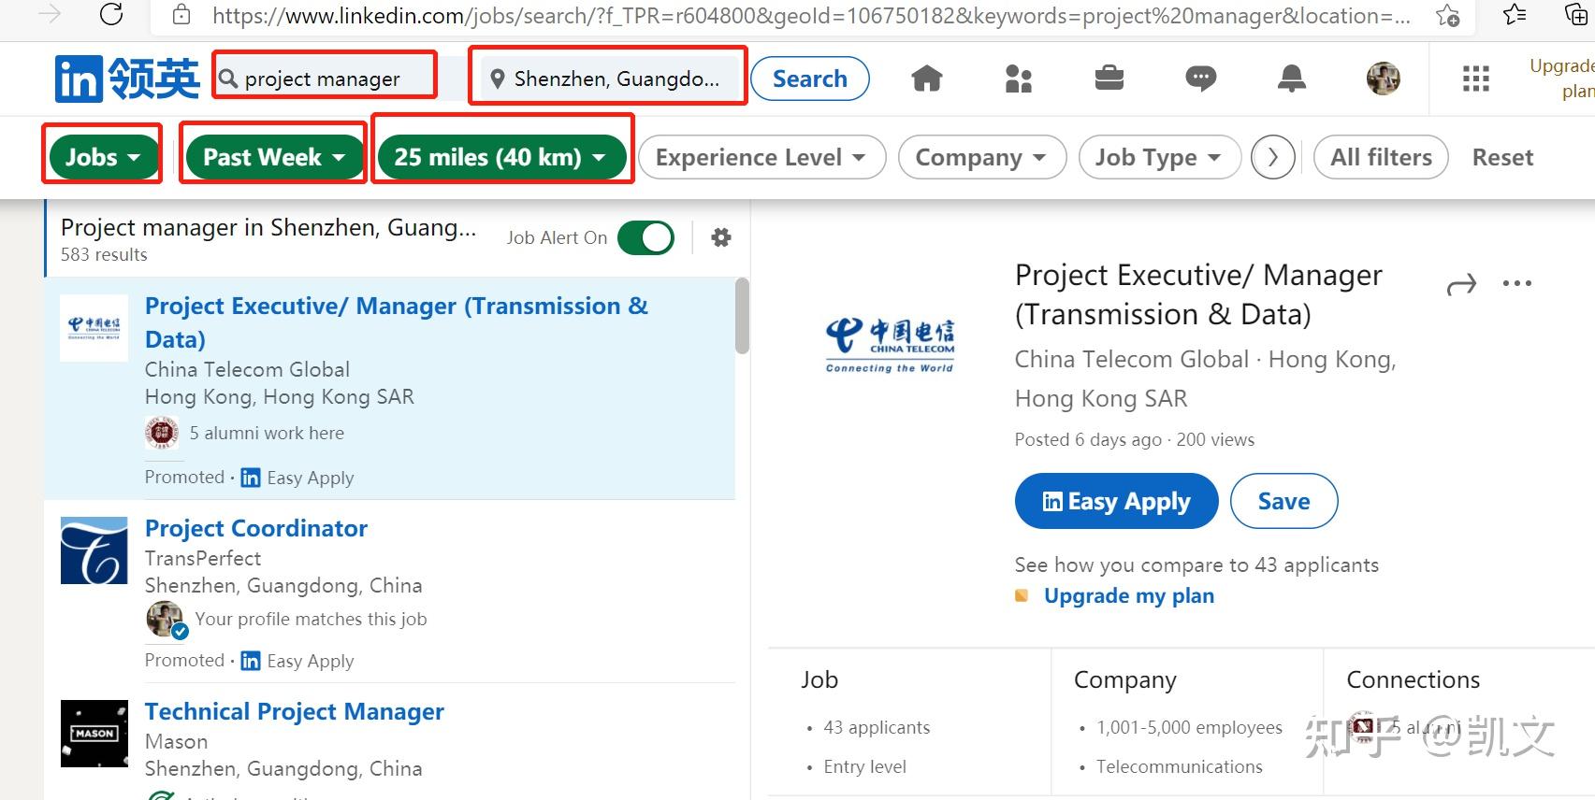Click '43 applicants' text in Job section
Viewport: 1595px width, 800px height.
click(877, 727)
